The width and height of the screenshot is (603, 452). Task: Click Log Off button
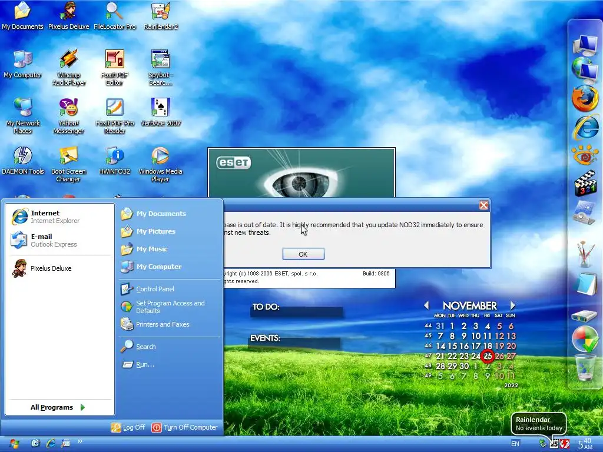[x=128, y=427]
